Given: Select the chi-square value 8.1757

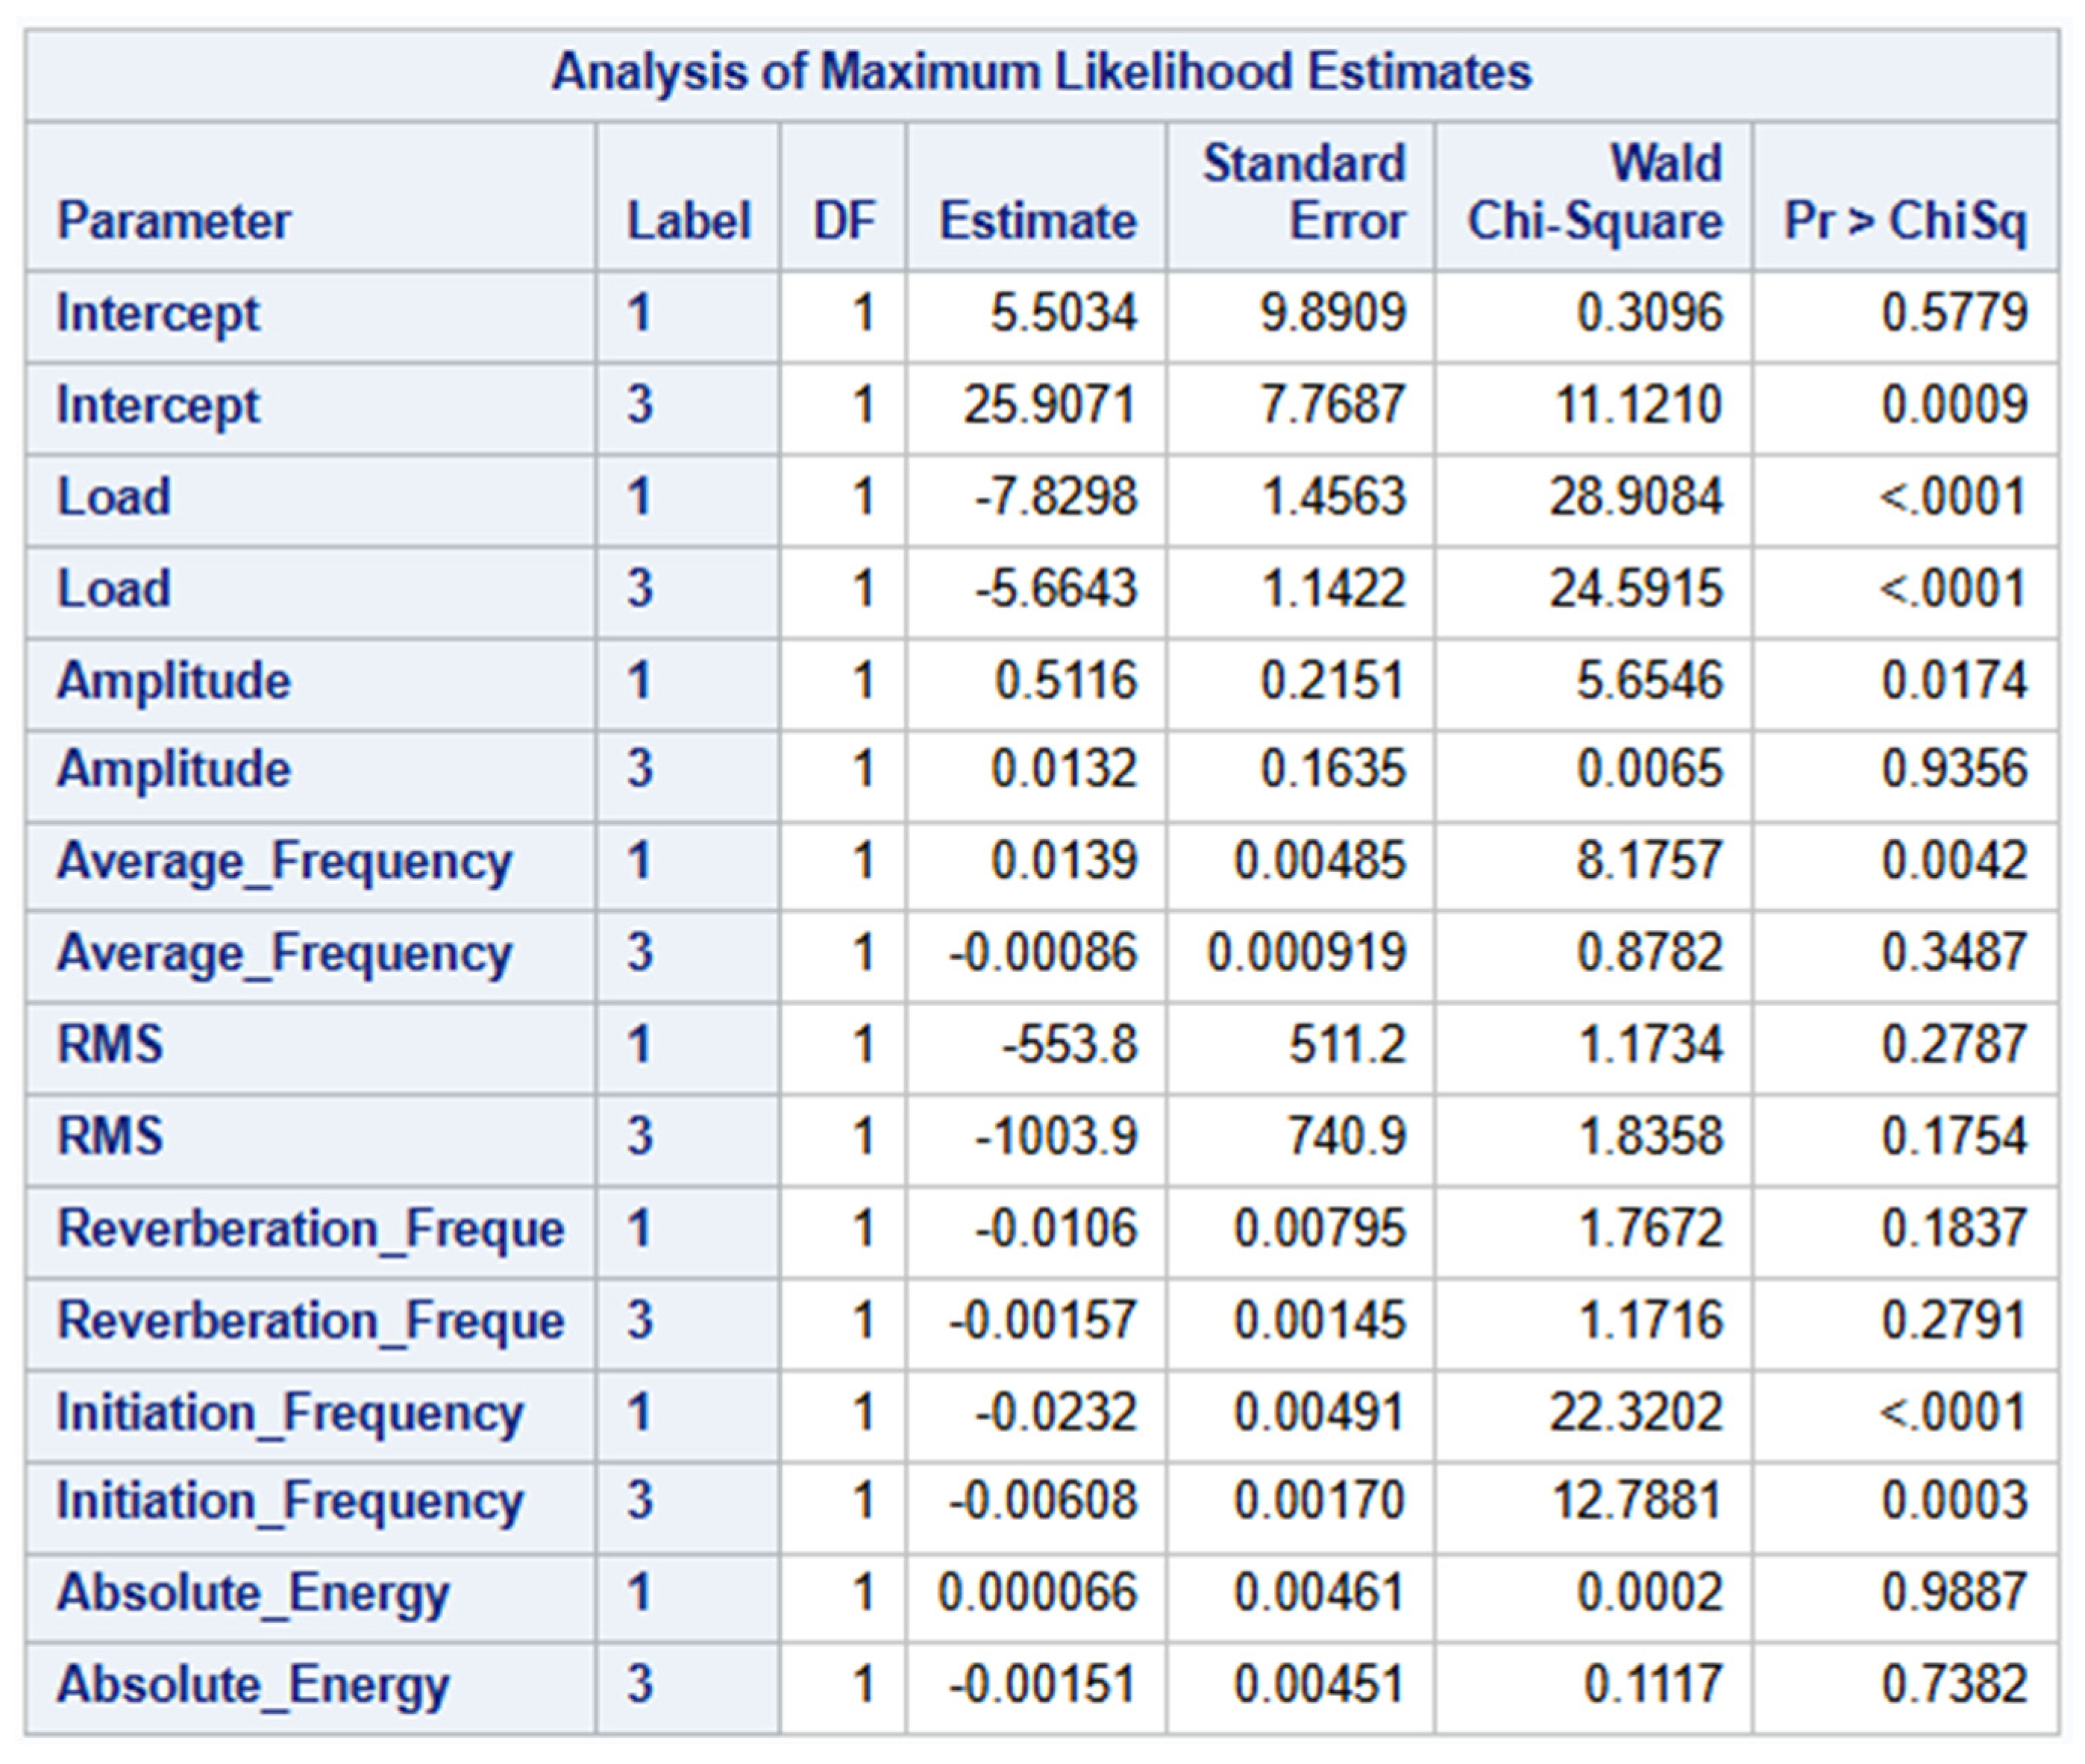Looking at the screenshot, I should [x=1650, y=862].
